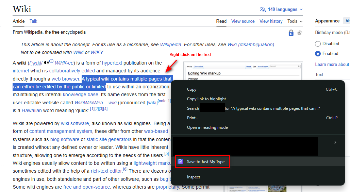Image resolution: width=350 pixels, height=192 pixels.
Task: Open the View source tab
Action: (x=243, y=21)
